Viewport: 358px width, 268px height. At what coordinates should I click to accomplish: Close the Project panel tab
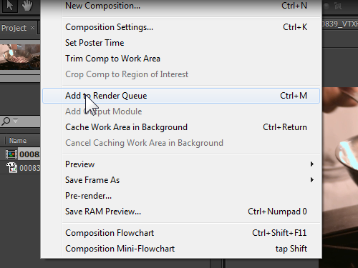(33, 28)
